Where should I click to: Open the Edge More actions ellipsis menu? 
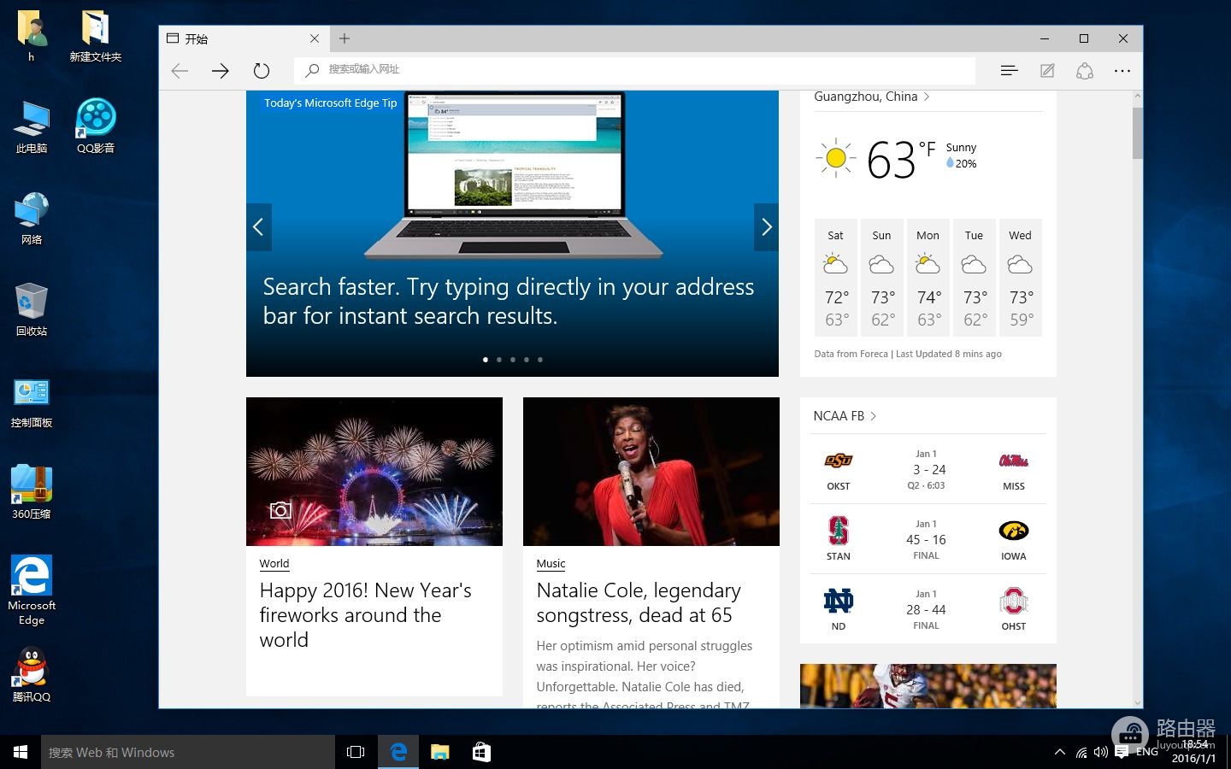click(x=1122, y=71)
